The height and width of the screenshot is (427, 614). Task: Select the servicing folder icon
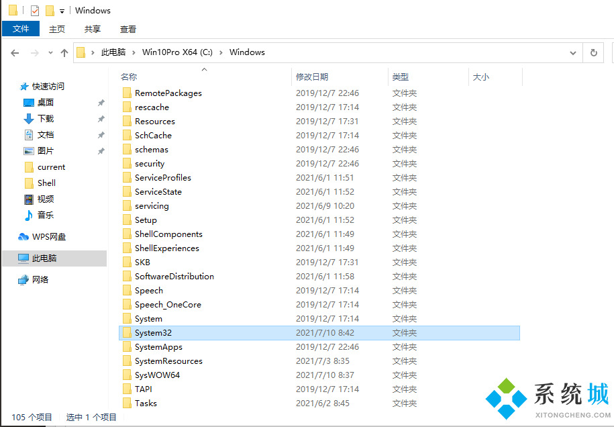[126, 205]
